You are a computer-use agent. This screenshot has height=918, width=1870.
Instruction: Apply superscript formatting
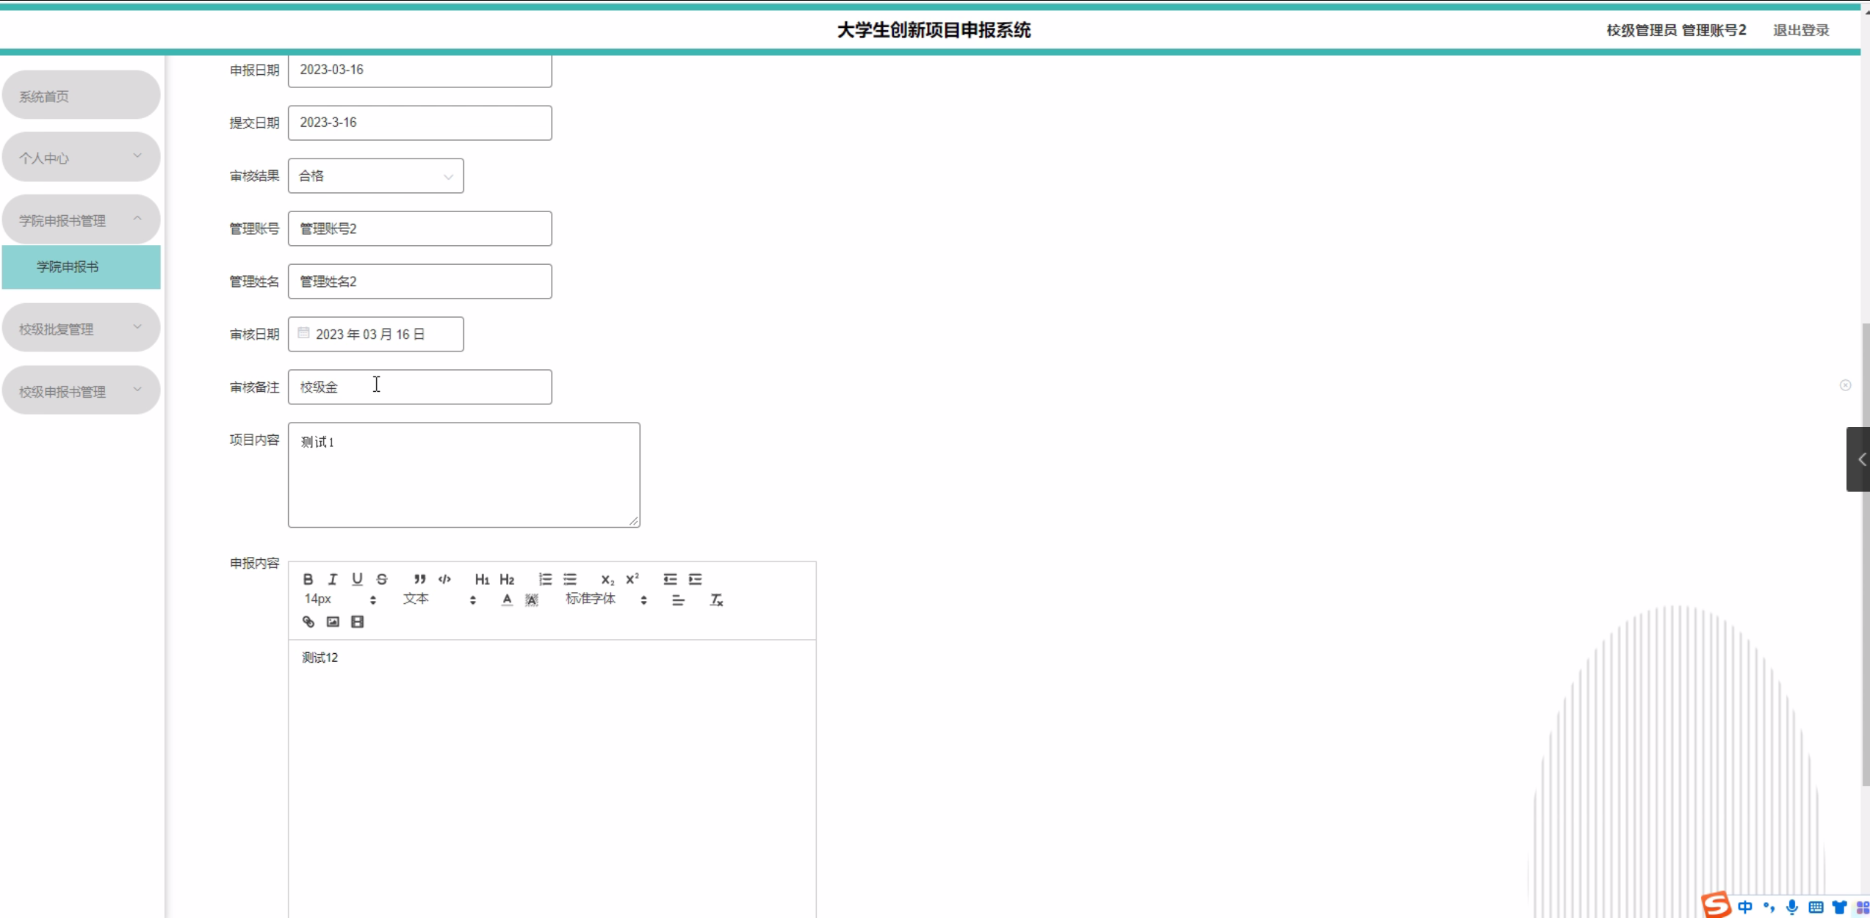click(632, 579)
